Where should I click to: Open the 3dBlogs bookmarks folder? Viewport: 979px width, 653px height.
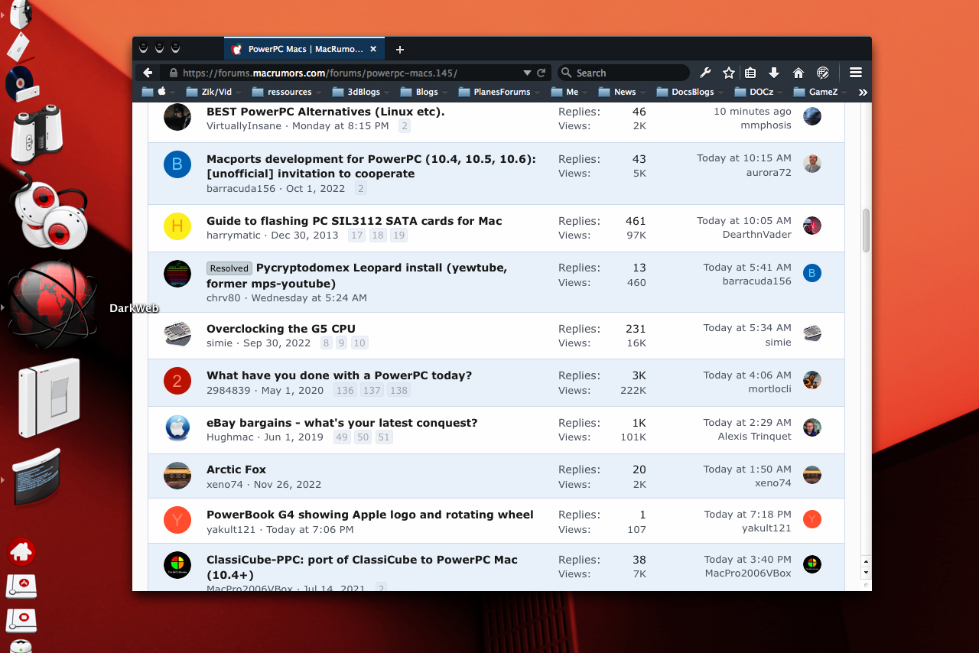[x=360, y=92]
